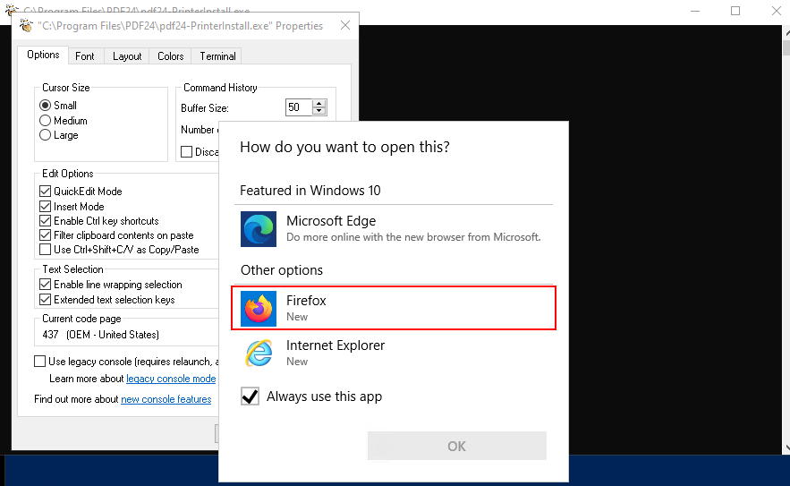The width and height of the screenshot is (790, 486).
Task: Enable Use Ctrl+Shift+C/V as Copy/Paste
Action: point(46,250)
